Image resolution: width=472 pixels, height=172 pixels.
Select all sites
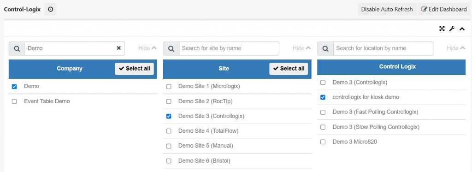(x=289, y=69)
